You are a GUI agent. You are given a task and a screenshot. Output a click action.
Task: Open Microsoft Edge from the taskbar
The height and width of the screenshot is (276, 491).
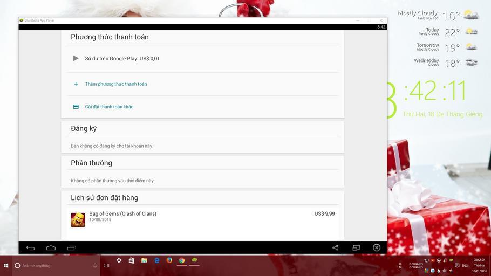point(157,260)
